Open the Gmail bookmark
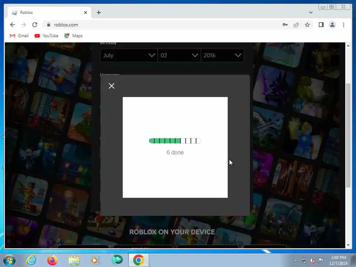356x267 pixels. pyautogui.click(x=19, y=36)
